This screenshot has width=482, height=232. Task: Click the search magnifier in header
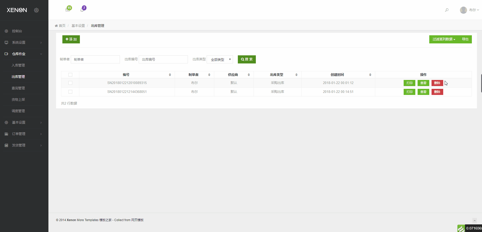447,10
